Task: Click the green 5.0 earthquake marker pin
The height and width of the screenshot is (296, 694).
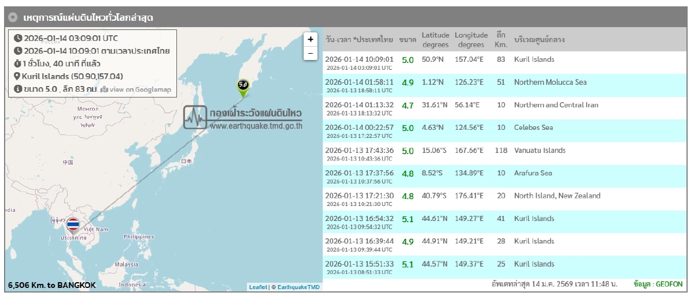Action: (243, 87)
